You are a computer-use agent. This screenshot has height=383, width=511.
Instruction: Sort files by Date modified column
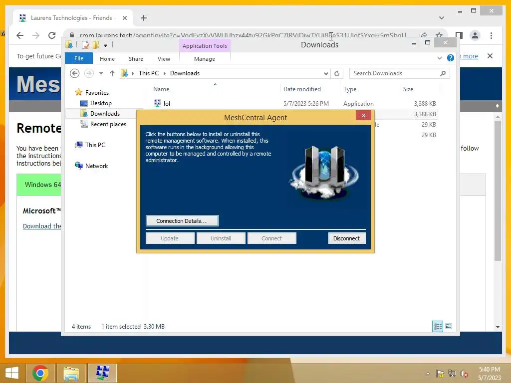(302, 89)
